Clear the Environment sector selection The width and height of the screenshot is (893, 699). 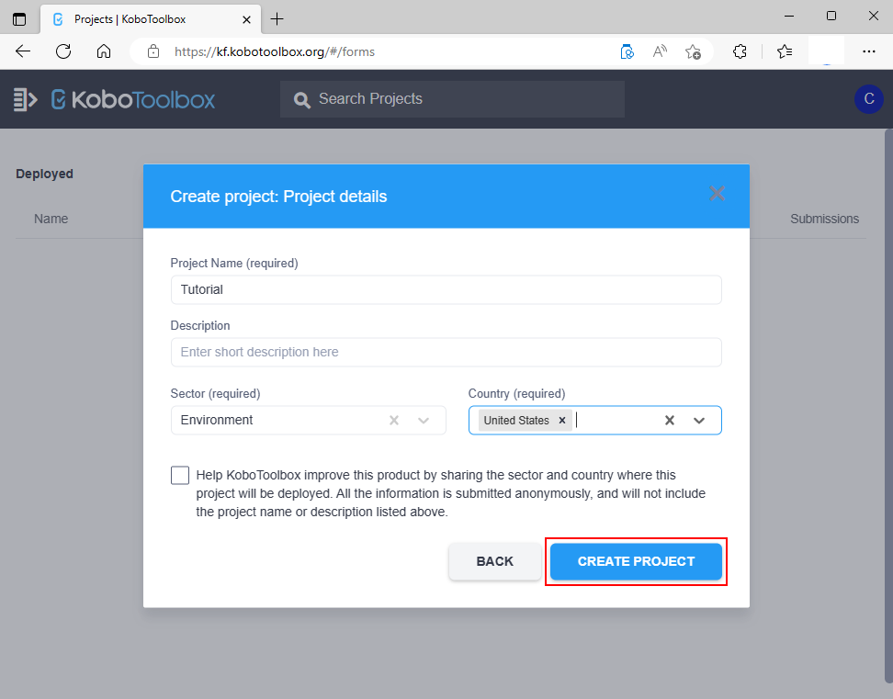tap(394, 421)
